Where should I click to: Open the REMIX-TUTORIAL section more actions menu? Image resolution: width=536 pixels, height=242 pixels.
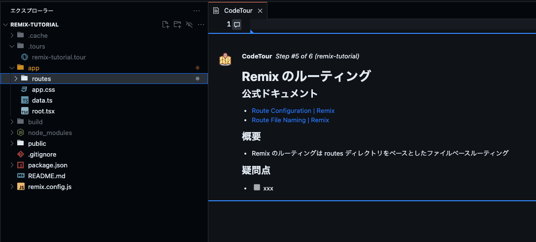(x=201, y=25)
